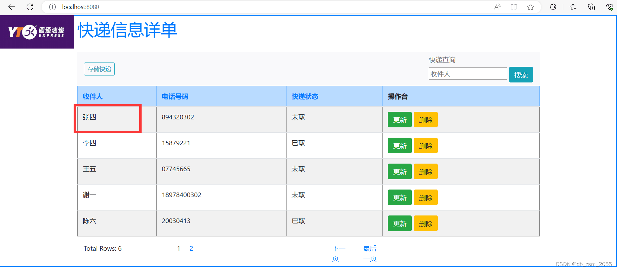Click 更新 for 张四 row

(400, 120)
